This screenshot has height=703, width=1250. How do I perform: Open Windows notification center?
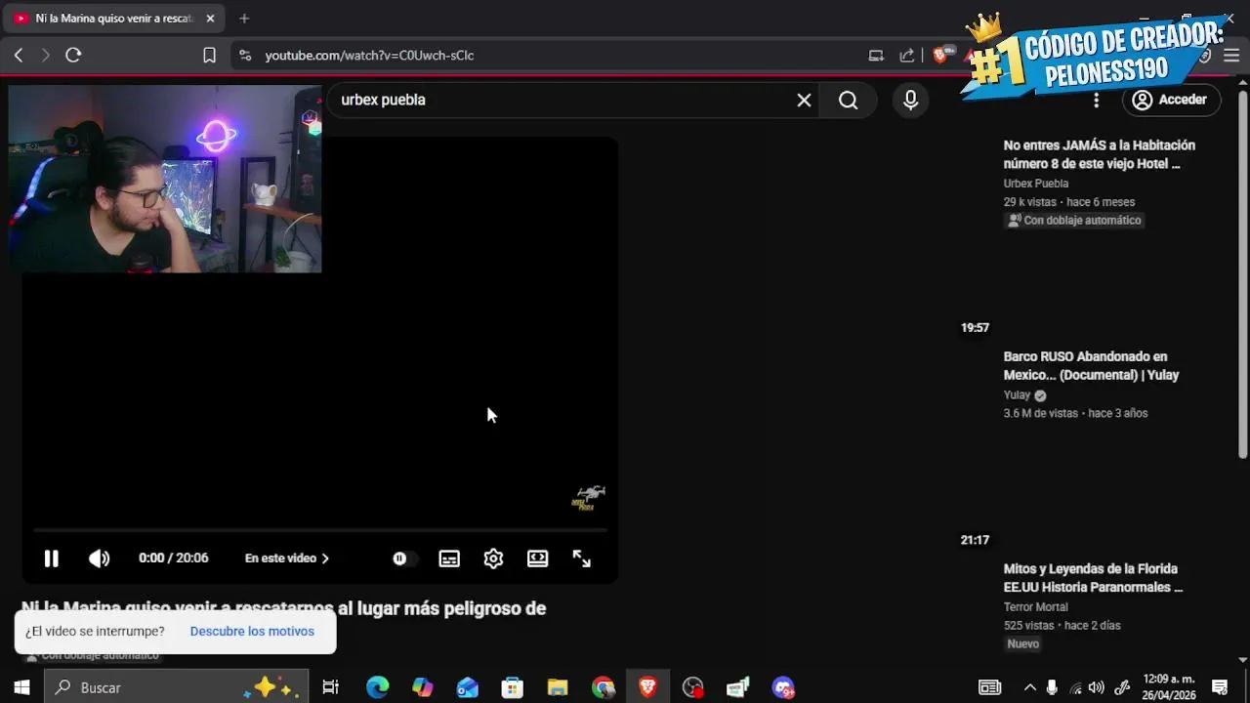(1220, 687)
